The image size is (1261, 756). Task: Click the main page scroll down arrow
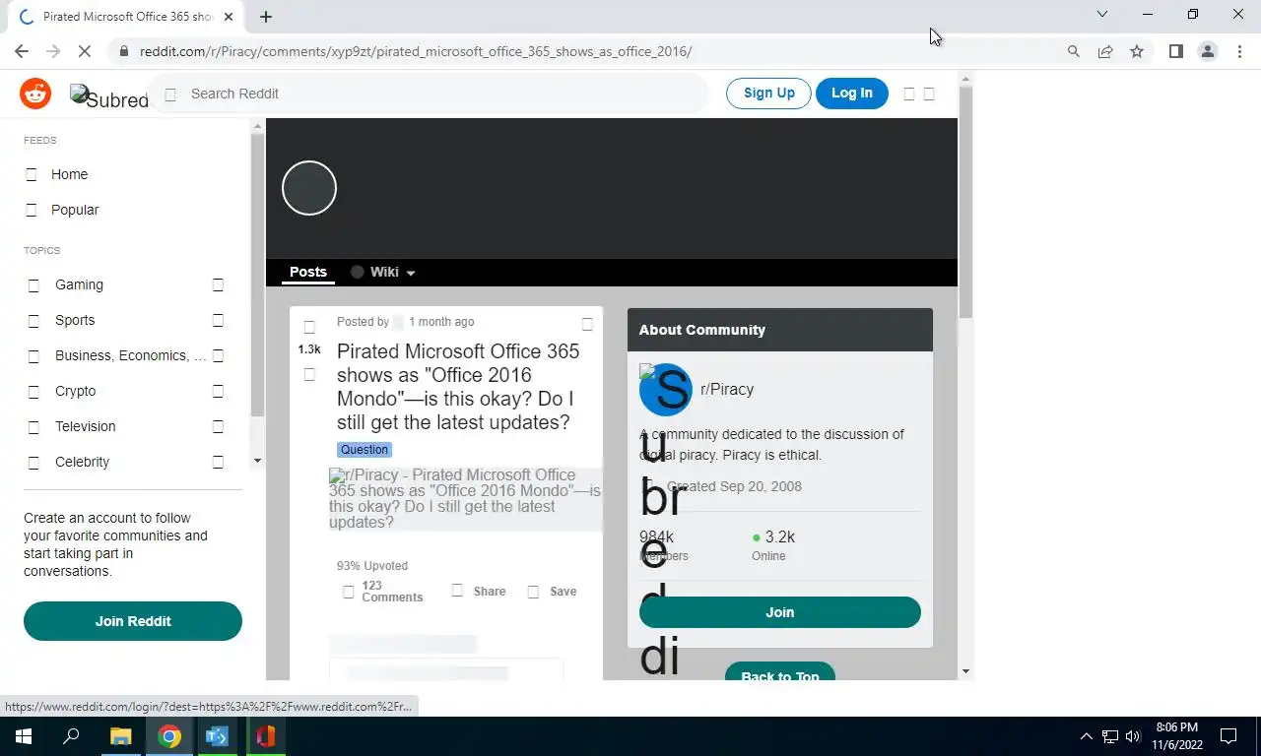pyautogui.click(x=965, y=671)
